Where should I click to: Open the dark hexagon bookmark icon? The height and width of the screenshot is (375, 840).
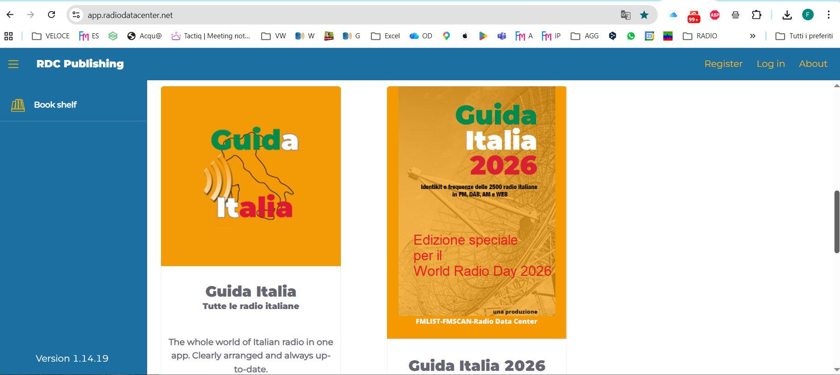(x=613, y=36)
